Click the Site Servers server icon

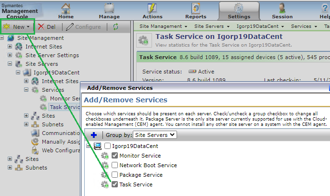pos(19,64)
